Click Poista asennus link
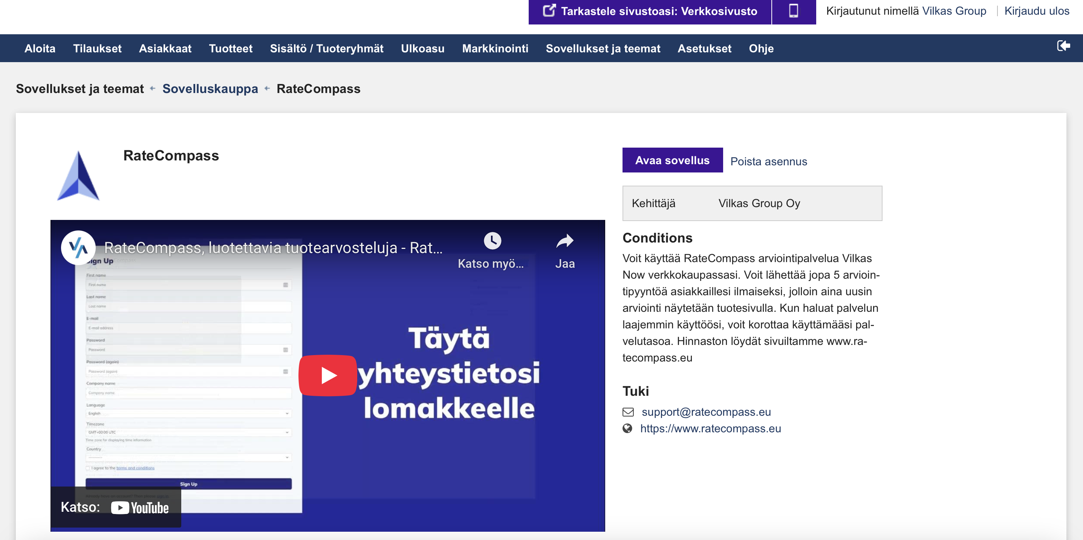 click(768, 162)
